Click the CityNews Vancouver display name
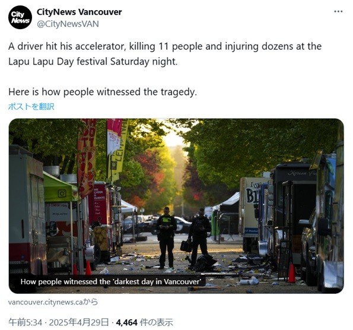Image resolution: width=353 pixels, height=330 pixels. tap(79, 12)
